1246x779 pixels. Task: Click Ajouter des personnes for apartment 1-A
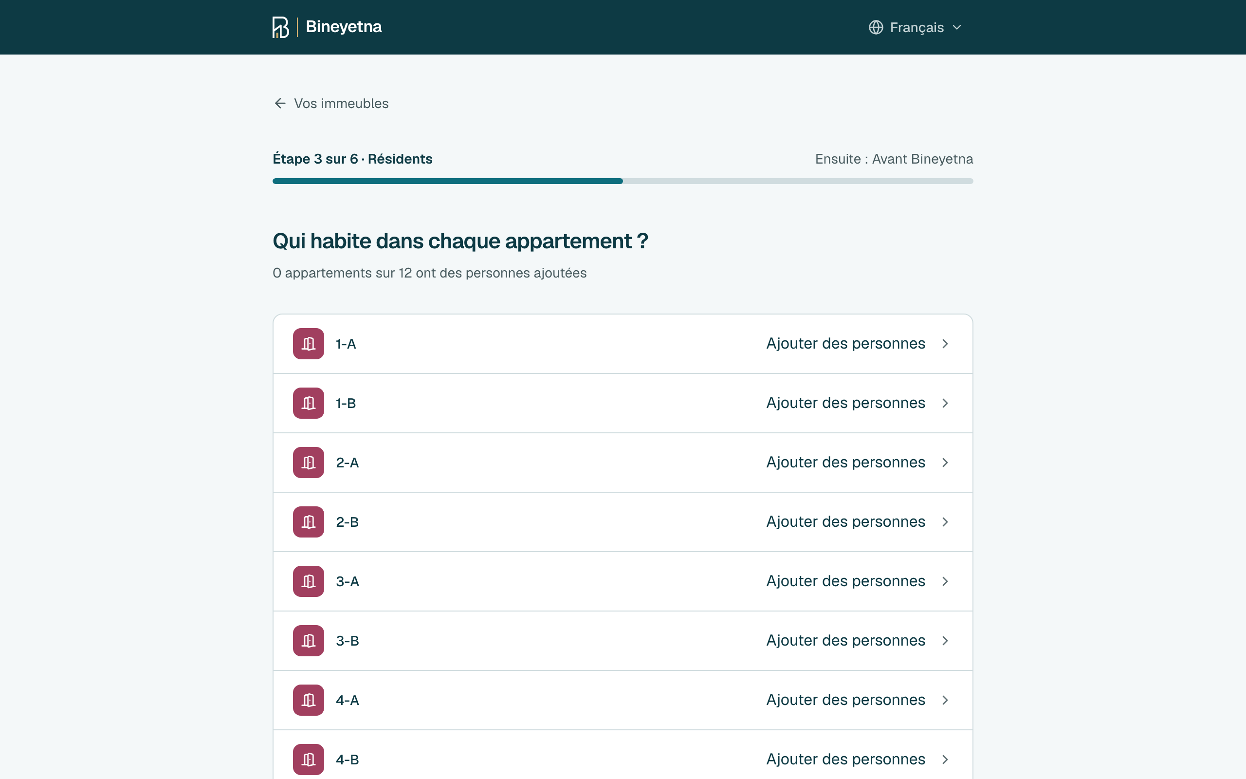(x=845, y=344)
